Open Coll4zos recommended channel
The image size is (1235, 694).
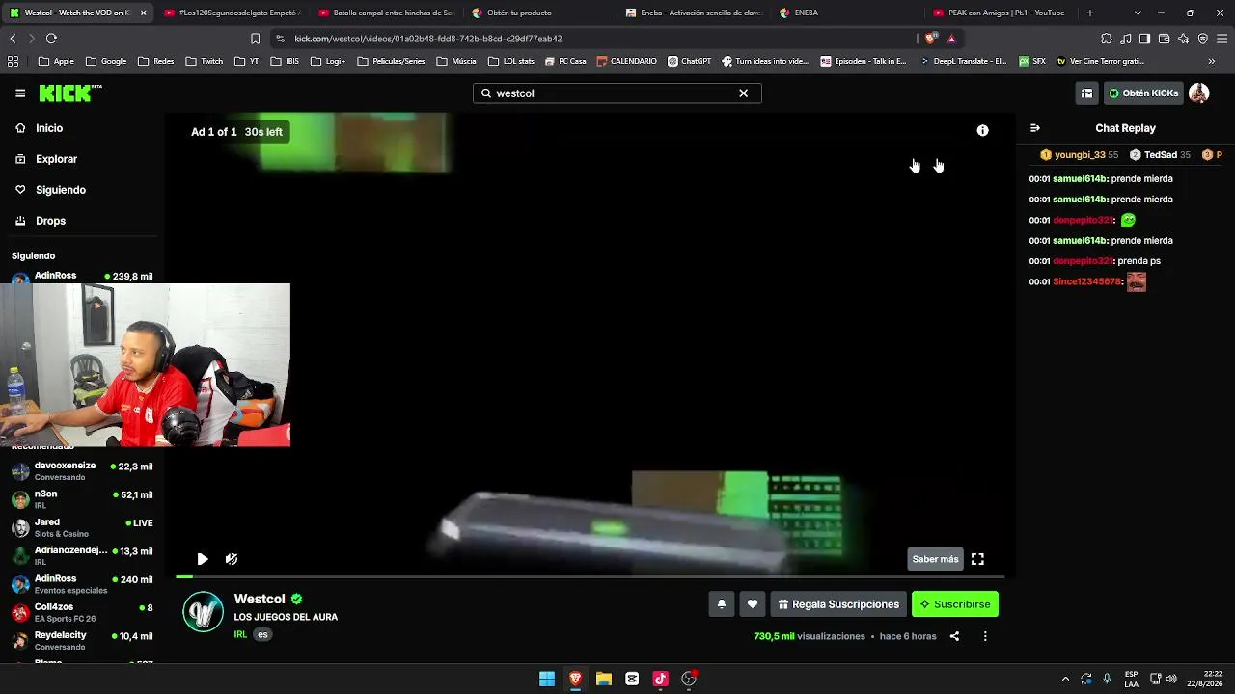point(81,612)
